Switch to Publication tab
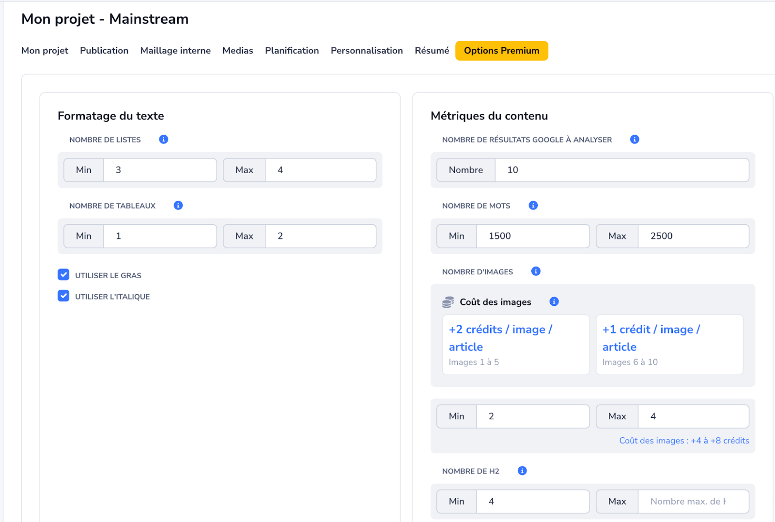 pos(104,50)
